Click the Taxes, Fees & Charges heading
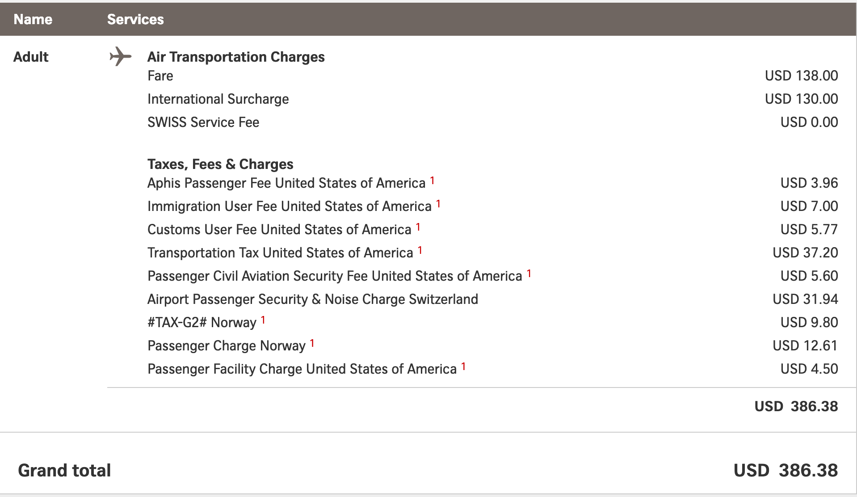This screenshot has width=857, height=497. coord(220,164)
